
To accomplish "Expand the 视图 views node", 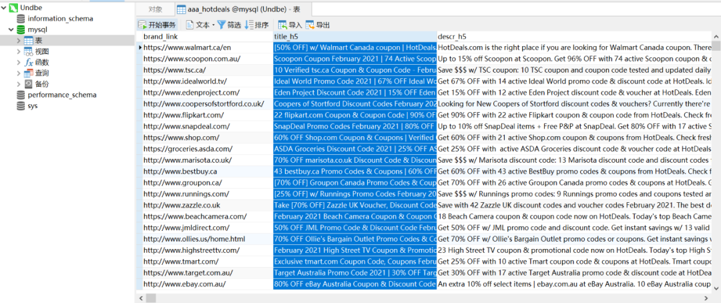I will (19, 51).
